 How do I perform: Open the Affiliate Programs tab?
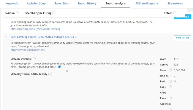[147, 4]
